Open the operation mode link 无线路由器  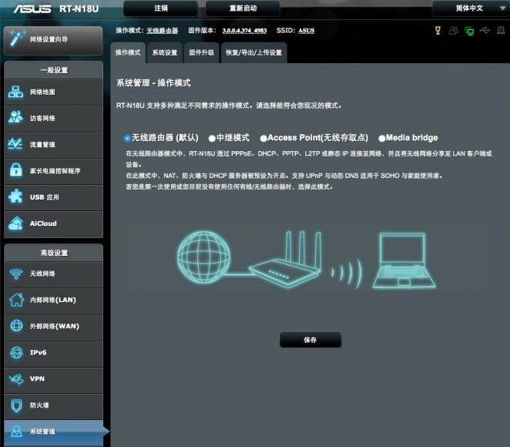tap(162, 31)
